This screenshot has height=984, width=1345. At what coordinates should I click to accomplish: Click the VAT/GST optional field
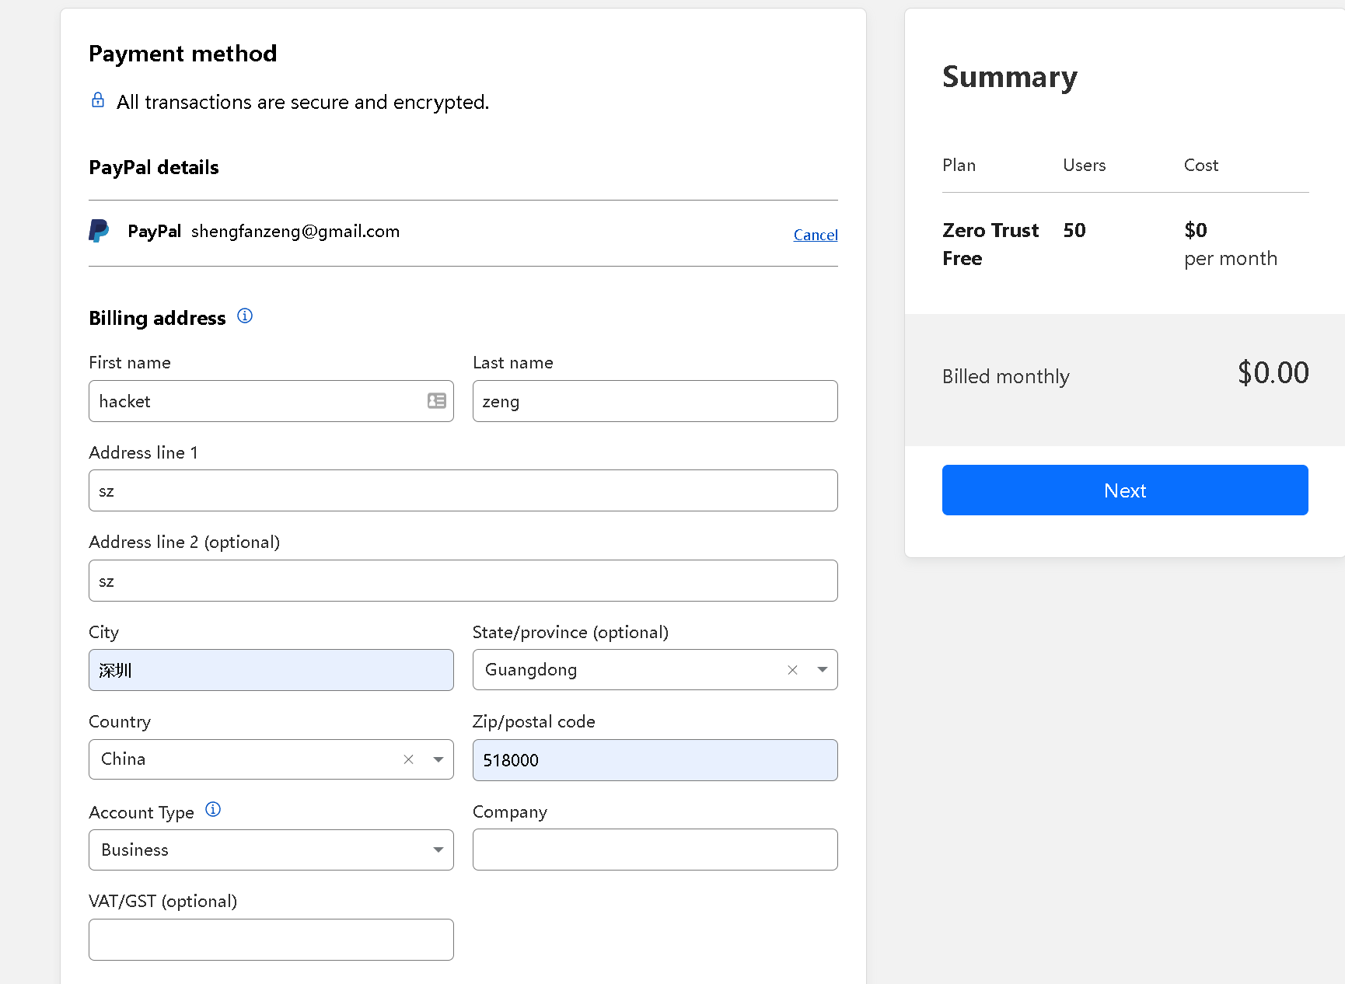(x=271, y=940)
